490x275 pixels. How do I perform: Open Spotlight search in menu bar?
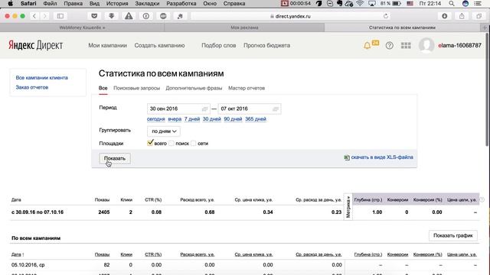(452, 3)
